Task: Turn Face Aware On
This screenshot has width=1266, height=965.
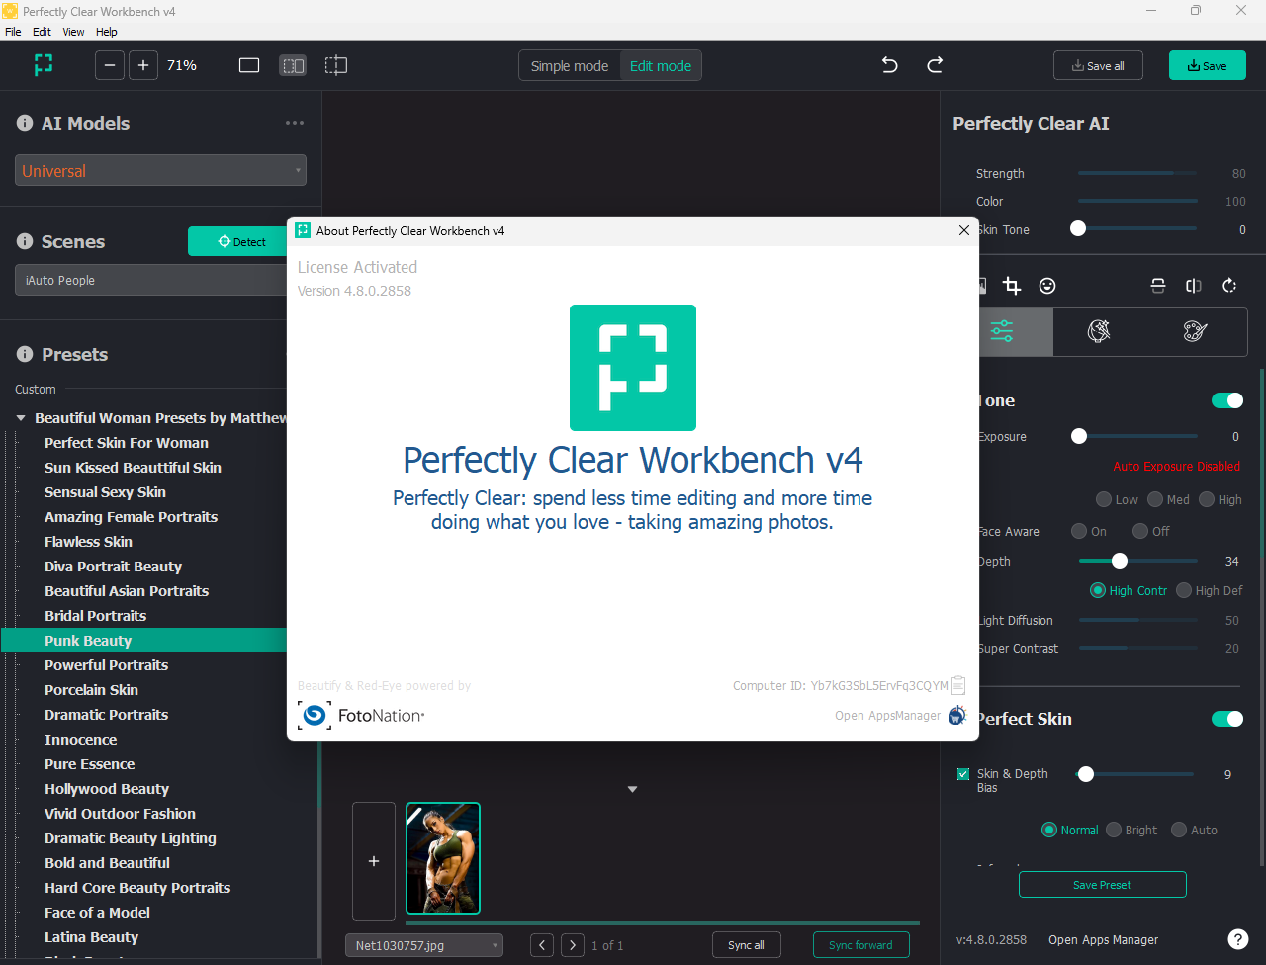Action: (1079, 531)
